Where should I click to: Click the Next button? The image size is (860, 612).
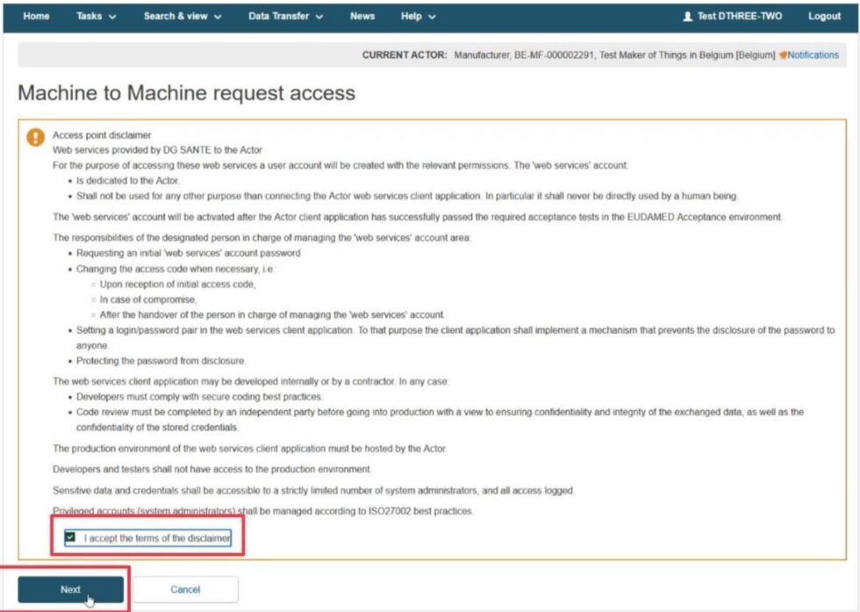70,589
